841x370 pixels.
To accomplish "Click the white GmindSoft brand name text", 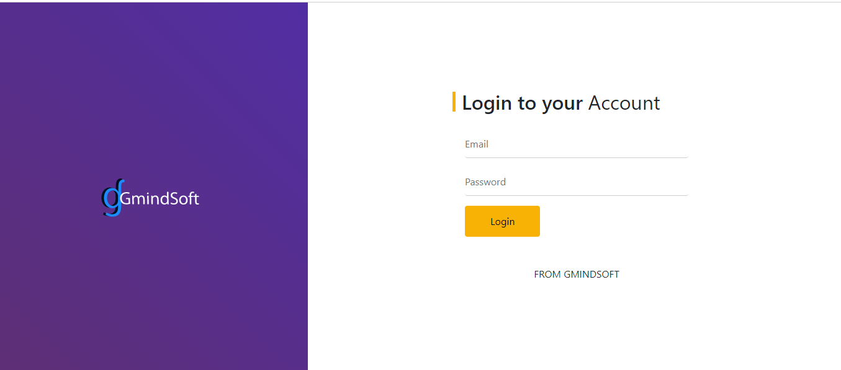I will 160,199.
